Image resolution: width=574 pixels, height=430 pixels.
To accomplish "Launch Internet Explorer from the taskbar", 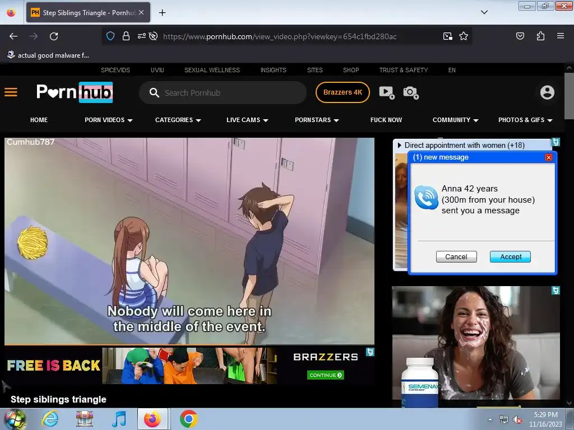I will click(50, 419).
